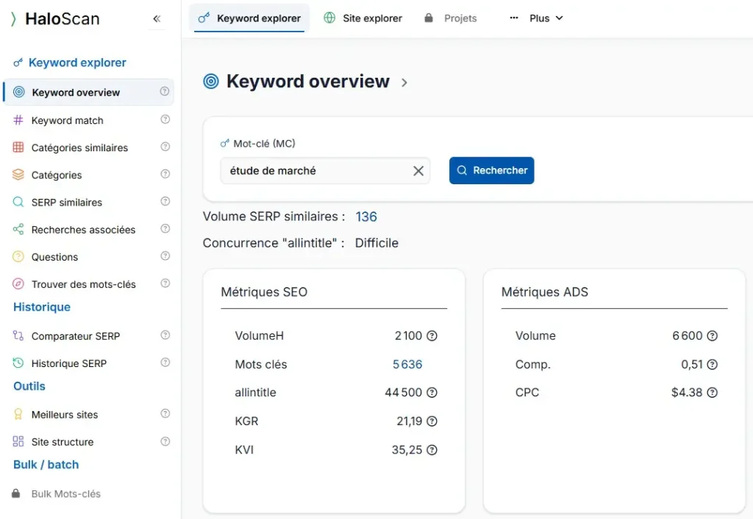The image size is (753, 519).
Task: Clear the keyword field with the X
Action: pyautogui.click(x=418, y=170)
